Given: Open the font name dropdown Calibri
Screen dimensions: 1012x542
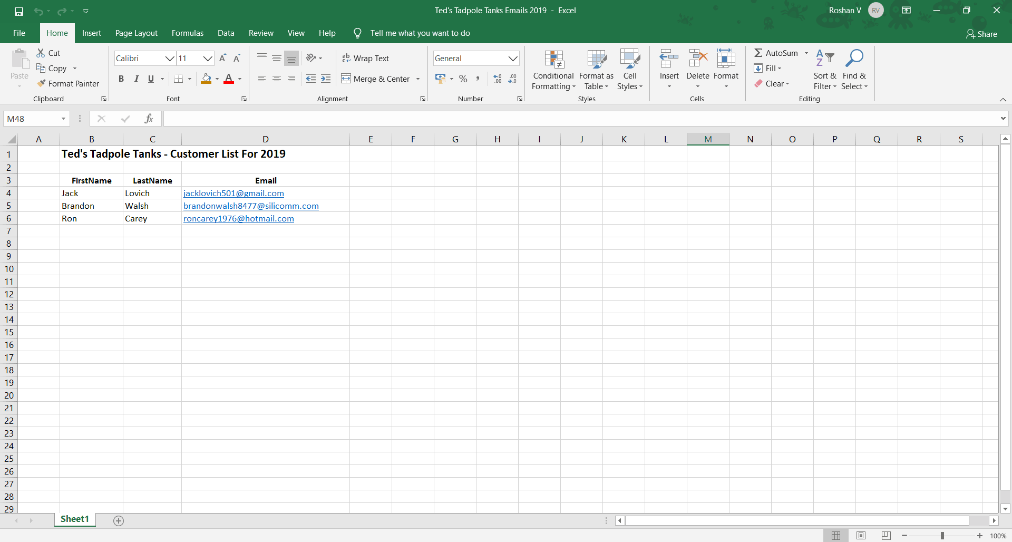Looking at the screenshot, I should click(x=170, y=58).
